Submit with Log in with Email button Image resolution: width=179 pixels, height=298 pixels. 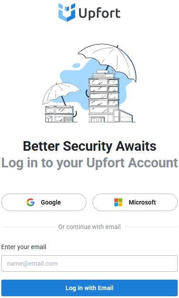[89, 288]
